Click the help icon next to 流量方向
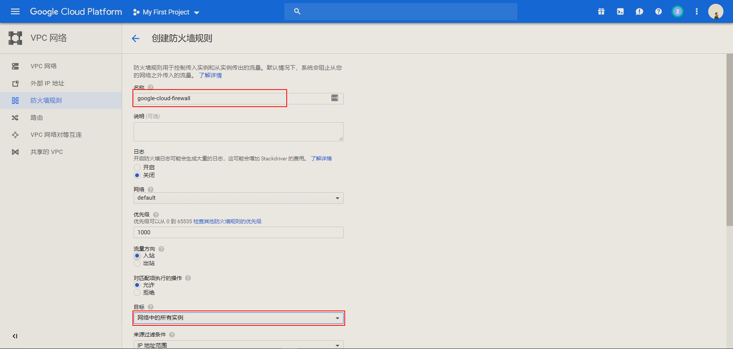This screenshot has height=349, width=733. click(x=161, y=249)
